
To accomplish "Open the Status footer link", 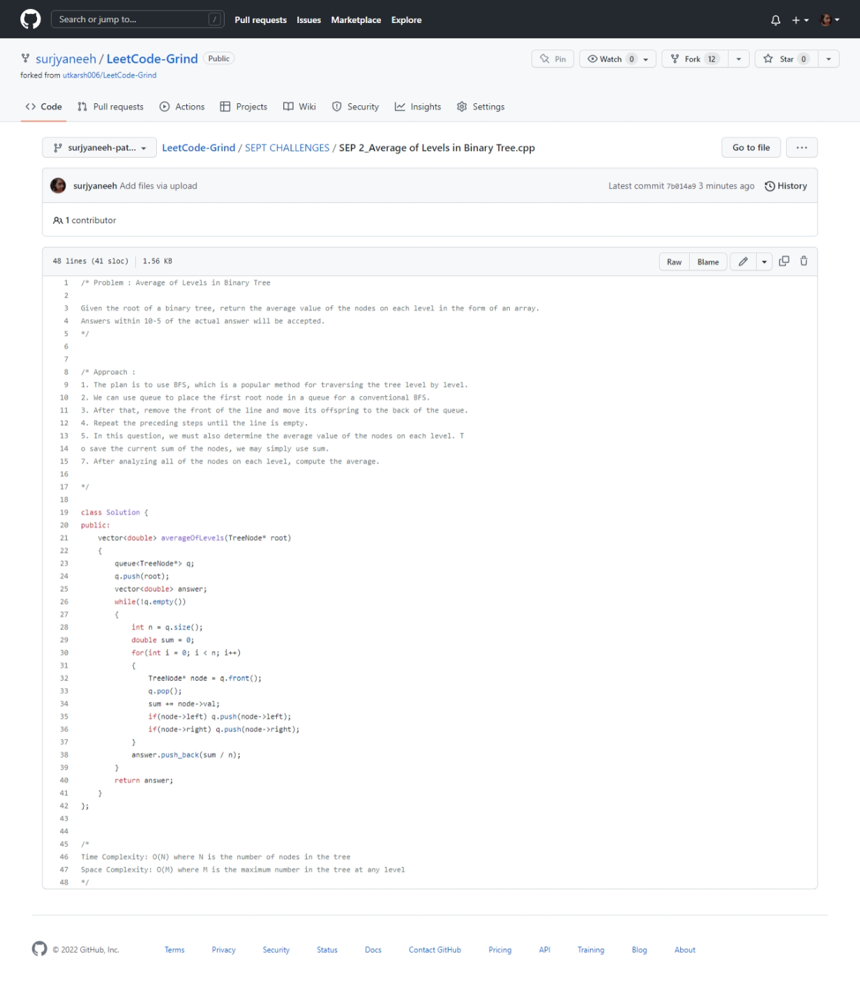I will (x=327, y=950).
